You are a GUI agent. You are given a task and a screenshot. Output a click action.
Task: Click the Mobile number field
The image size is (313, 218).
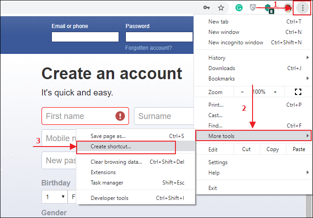pos(59,138)
